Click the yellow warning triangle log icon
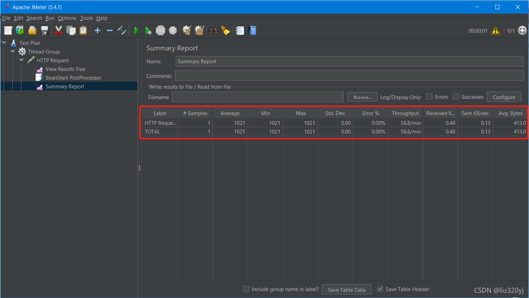 point(495,31)
